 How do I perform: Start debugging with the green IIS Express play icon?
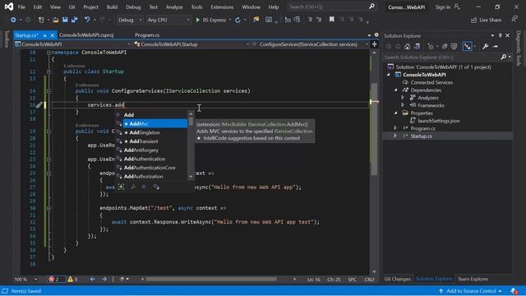point(197,20)
